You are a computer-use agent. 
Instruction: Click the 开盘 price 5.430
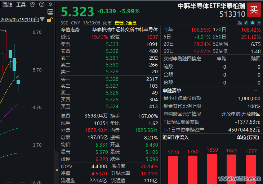point(152,145)
